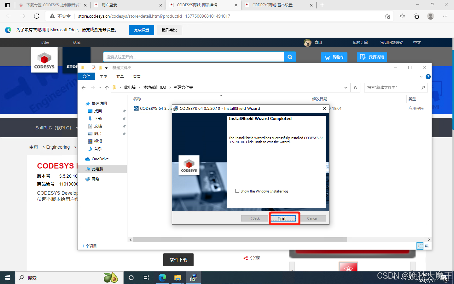Select 本地磁盘 (D:) in the address breadcrumb
The width and height of the screenshot is (454, 284).
tap(155, 87)
